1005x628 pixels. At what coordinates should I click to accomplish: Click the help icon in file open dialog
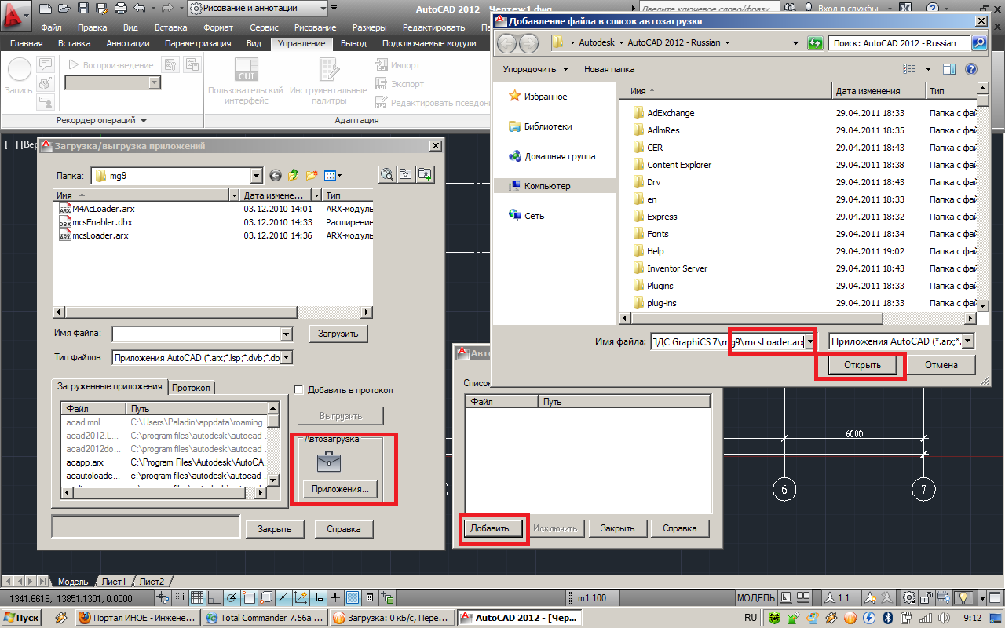point(970,69)
